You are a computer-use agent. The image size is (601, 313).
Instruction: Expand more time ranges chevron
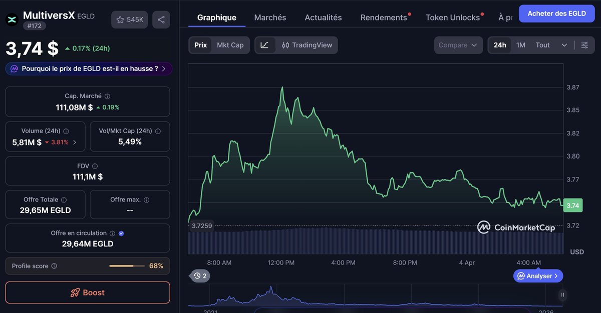[x=564, y=45]
